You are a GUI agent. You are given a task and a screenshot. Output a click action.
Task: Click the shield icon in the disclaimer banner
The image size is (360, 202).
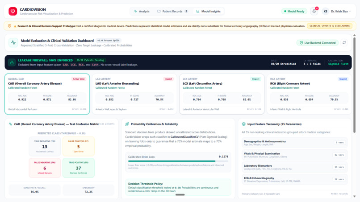(x=9, y=26)
